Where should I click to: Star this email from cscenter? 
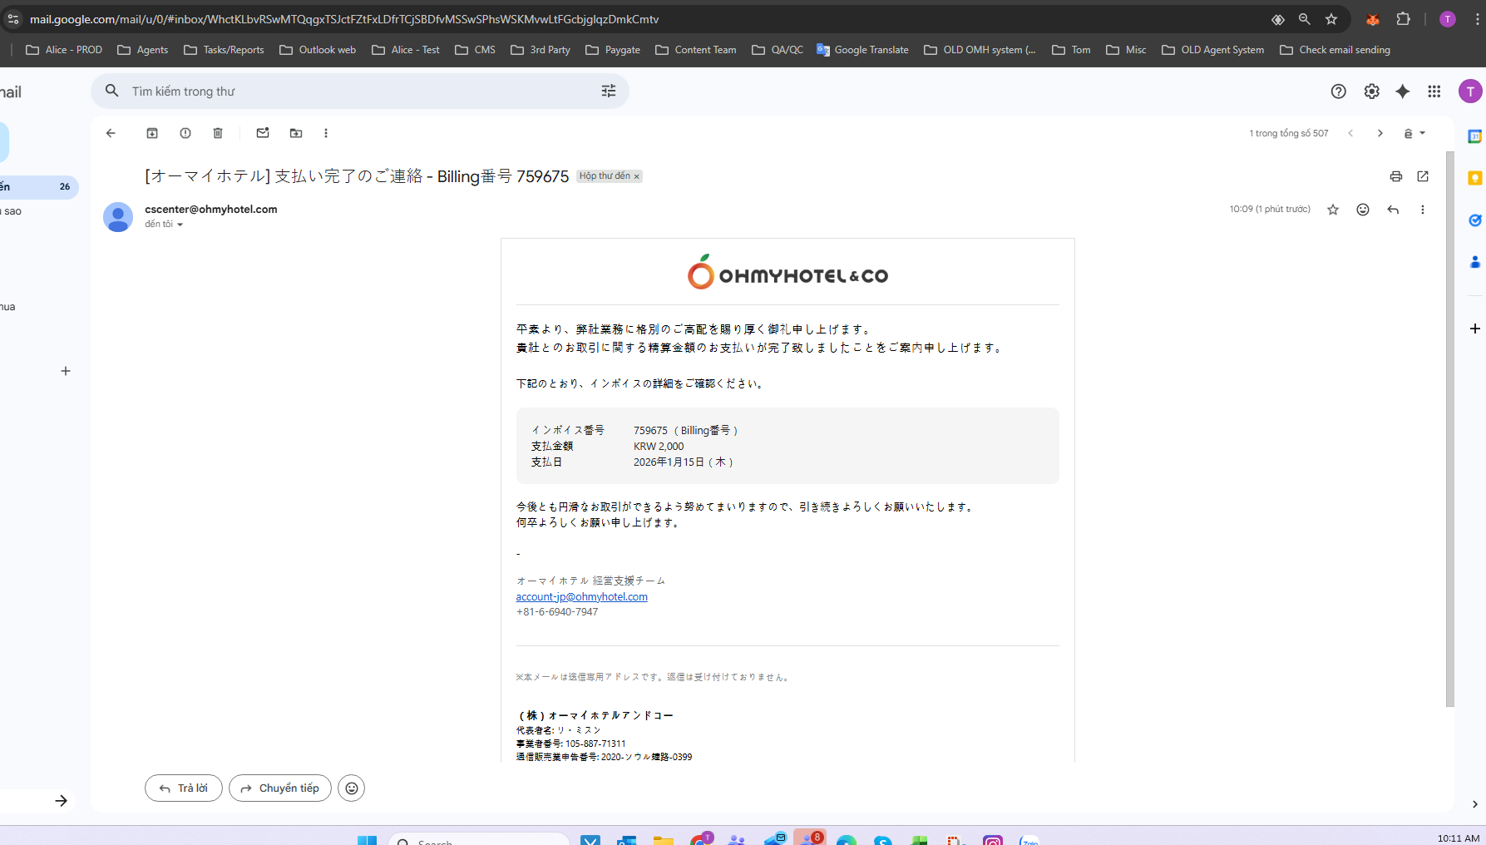[1333, 210]
